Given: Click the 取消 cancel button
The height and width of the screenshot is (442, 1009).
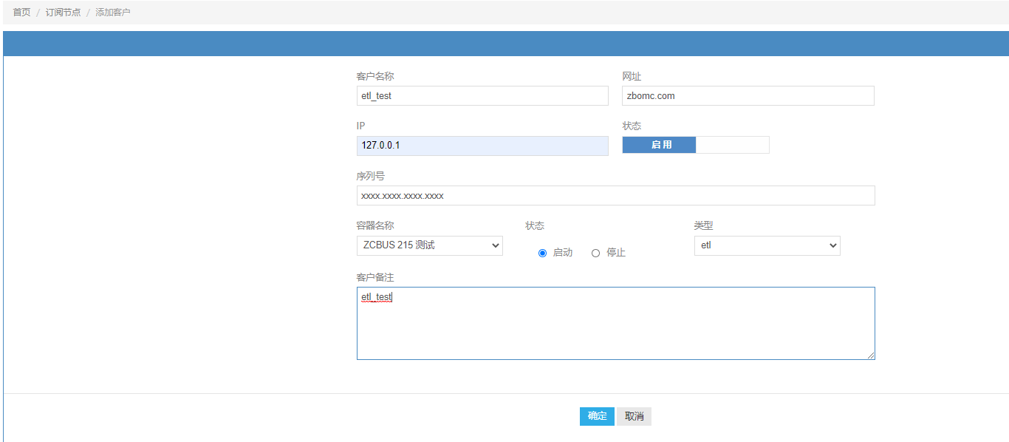Looking at the screenshot, I should pyautogui.click(x=634, y=416).
